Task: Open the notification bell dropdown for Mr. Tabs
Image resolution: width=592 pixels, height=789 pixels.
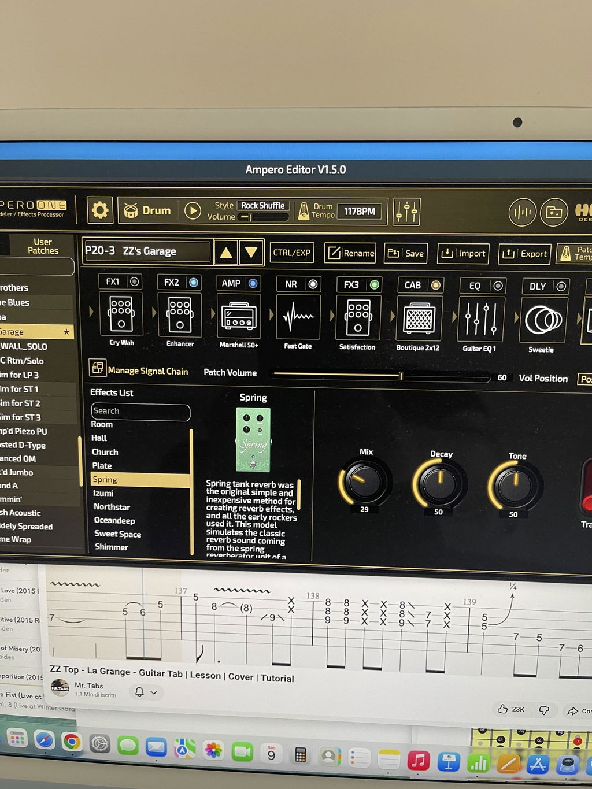Action: pos(146,692)
